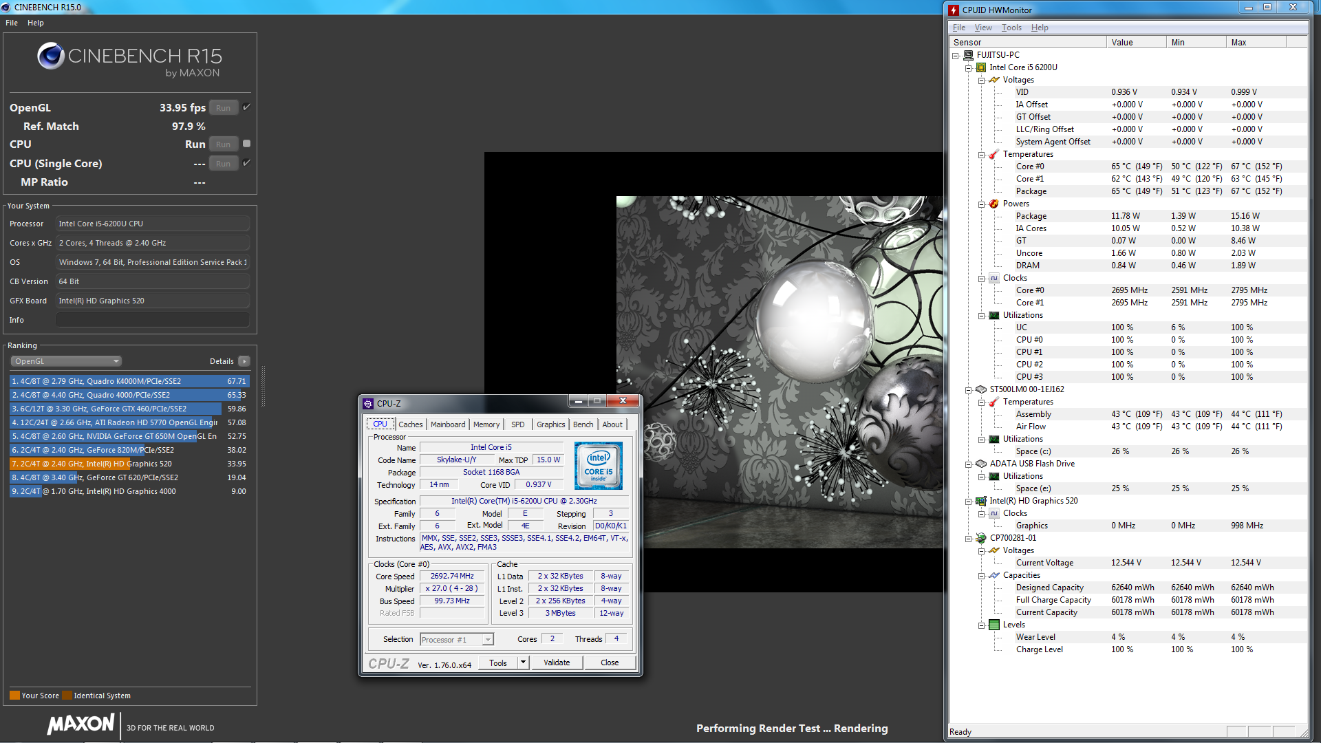1321x743 pixels.
Task: Collapse the Powers branch
Action: point(981,204)
